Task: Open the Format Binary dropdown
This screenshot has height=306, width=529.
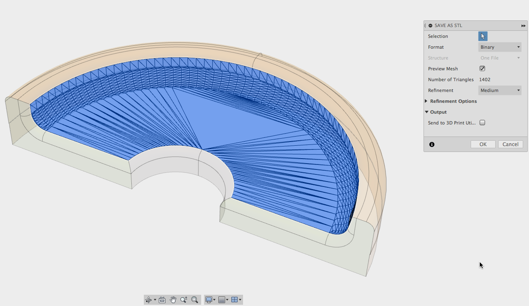Action: pos(500,47)
